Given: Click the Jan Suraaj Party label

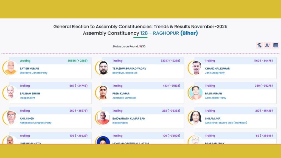Looking at the screenshot, I should (215, 73).
